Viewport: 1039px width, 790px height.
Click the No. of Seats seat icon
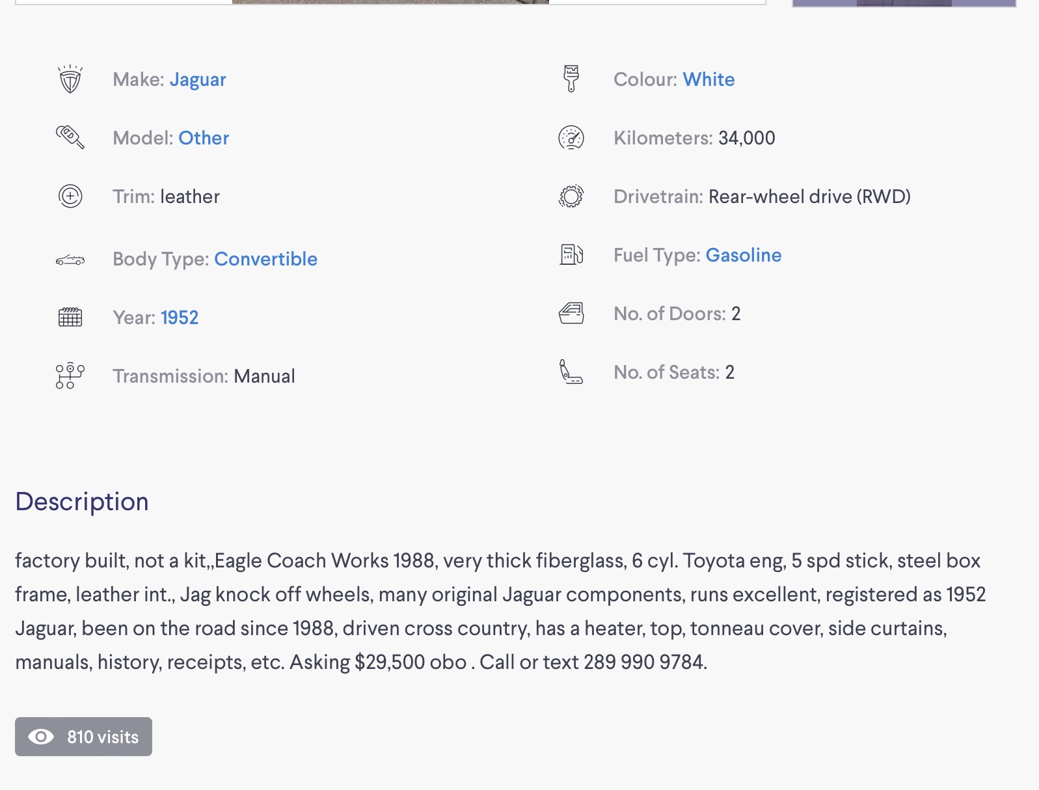tap(571, 372)
